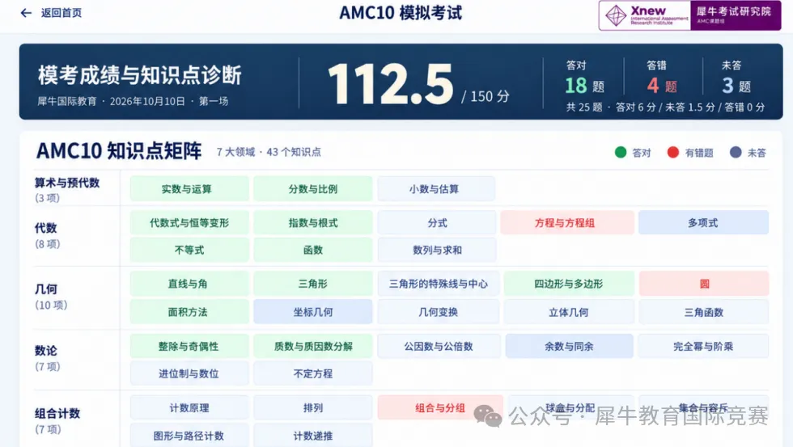Image resolution: width=793 pixels, height=447 pixels.
Task: Open 代数式与恒等变形 topic
Action: pyautogui.click(x=189, y=223)
